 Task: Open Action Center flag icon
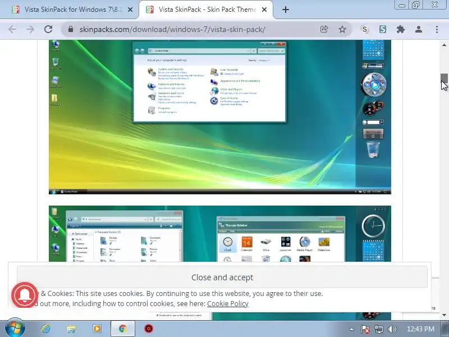coord(365,329)
